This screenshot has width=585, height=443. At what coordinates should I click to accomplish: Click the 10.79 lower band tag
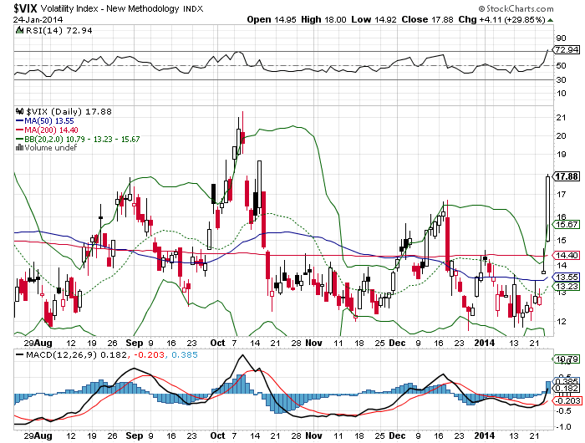(567, 359)
